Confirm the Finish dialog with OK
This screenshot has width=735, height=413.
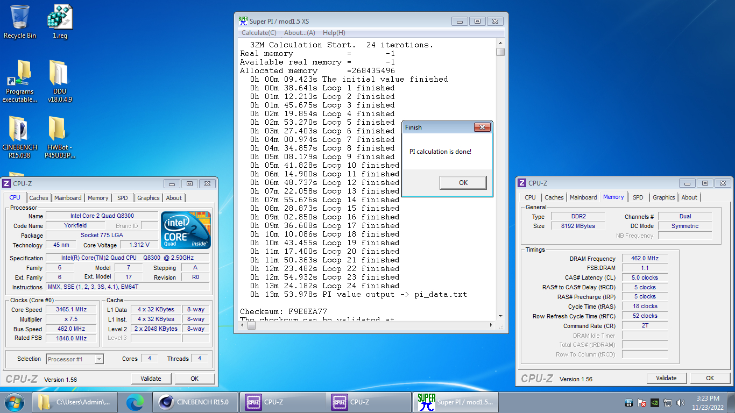(x=463, y=183)
